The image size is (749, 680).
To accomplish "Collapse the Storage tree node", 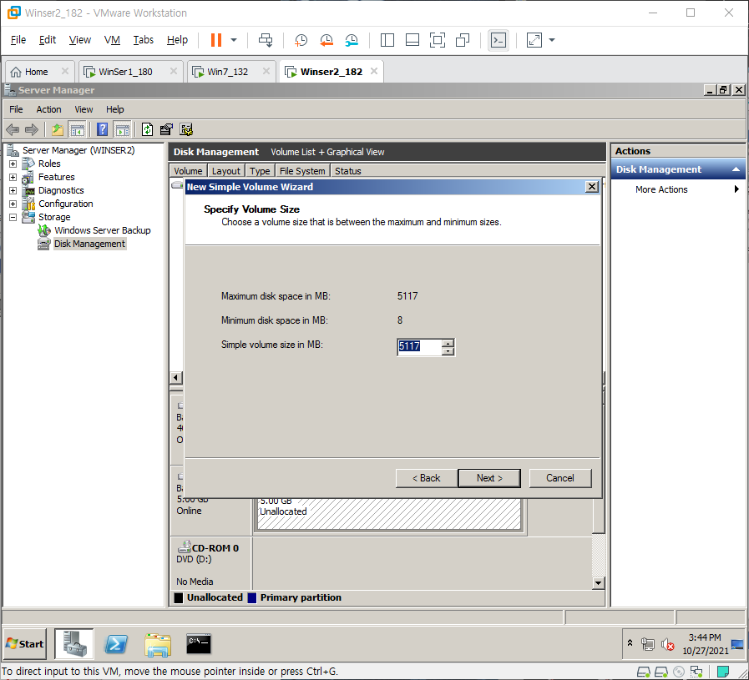I will click(13, 217).
